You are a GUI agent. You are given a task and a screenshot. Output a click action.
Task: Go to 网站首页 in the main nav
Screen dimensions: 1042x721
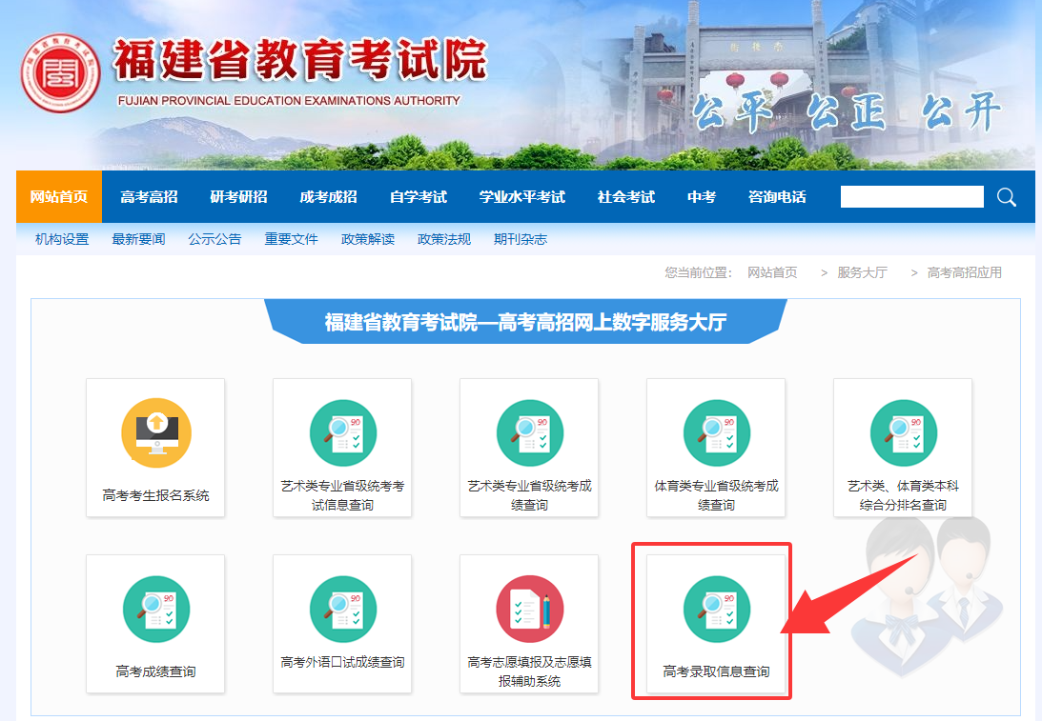[x=59, y=196]
